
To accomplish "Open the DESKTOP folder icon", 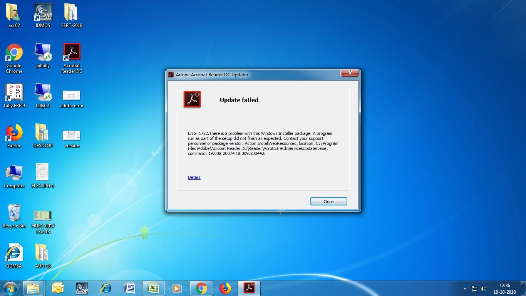I will (x=43, y=136).
